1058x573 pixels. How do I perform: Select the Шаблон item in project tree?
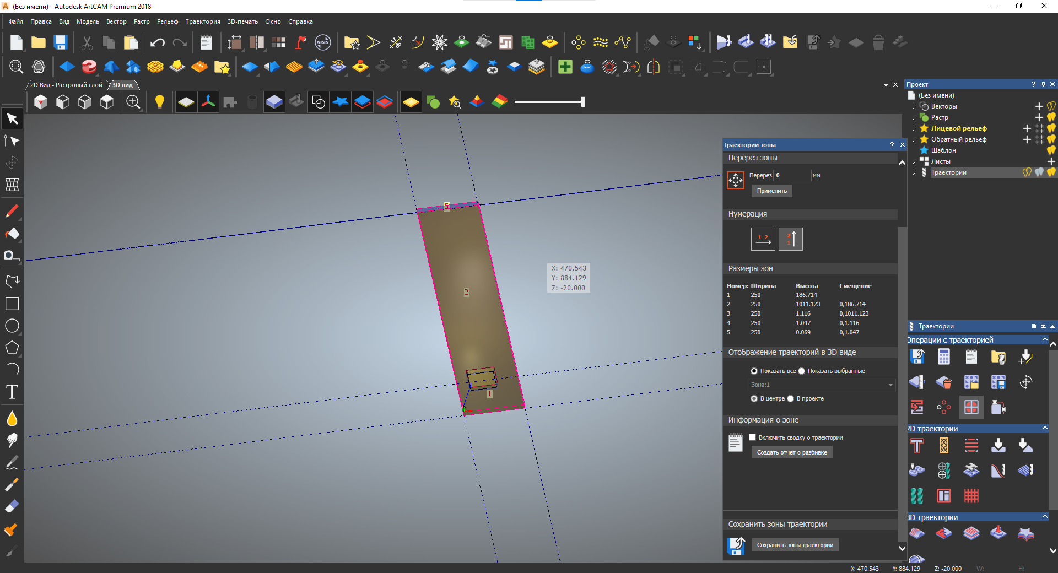coord(943,150)
